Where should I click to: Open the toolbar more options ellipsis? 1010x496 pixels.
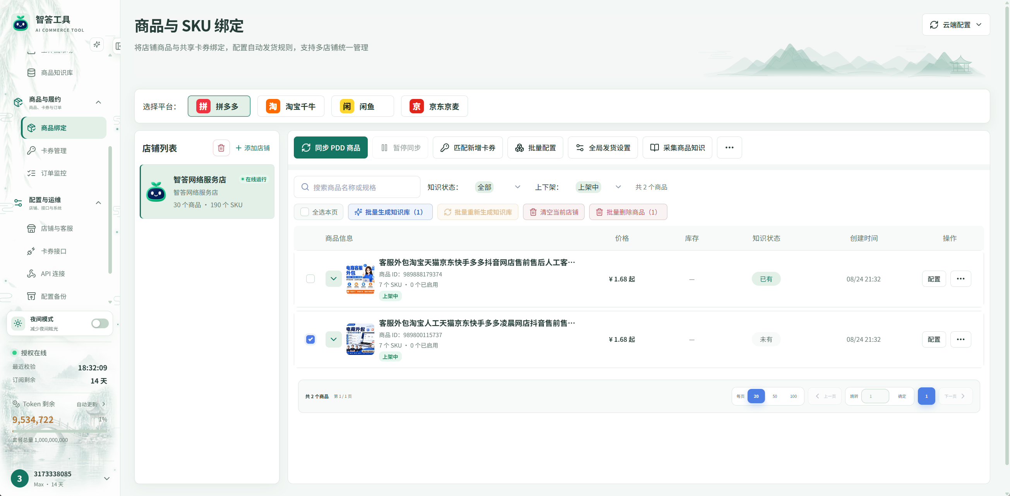pyautogui.click(x=729, y=148)
